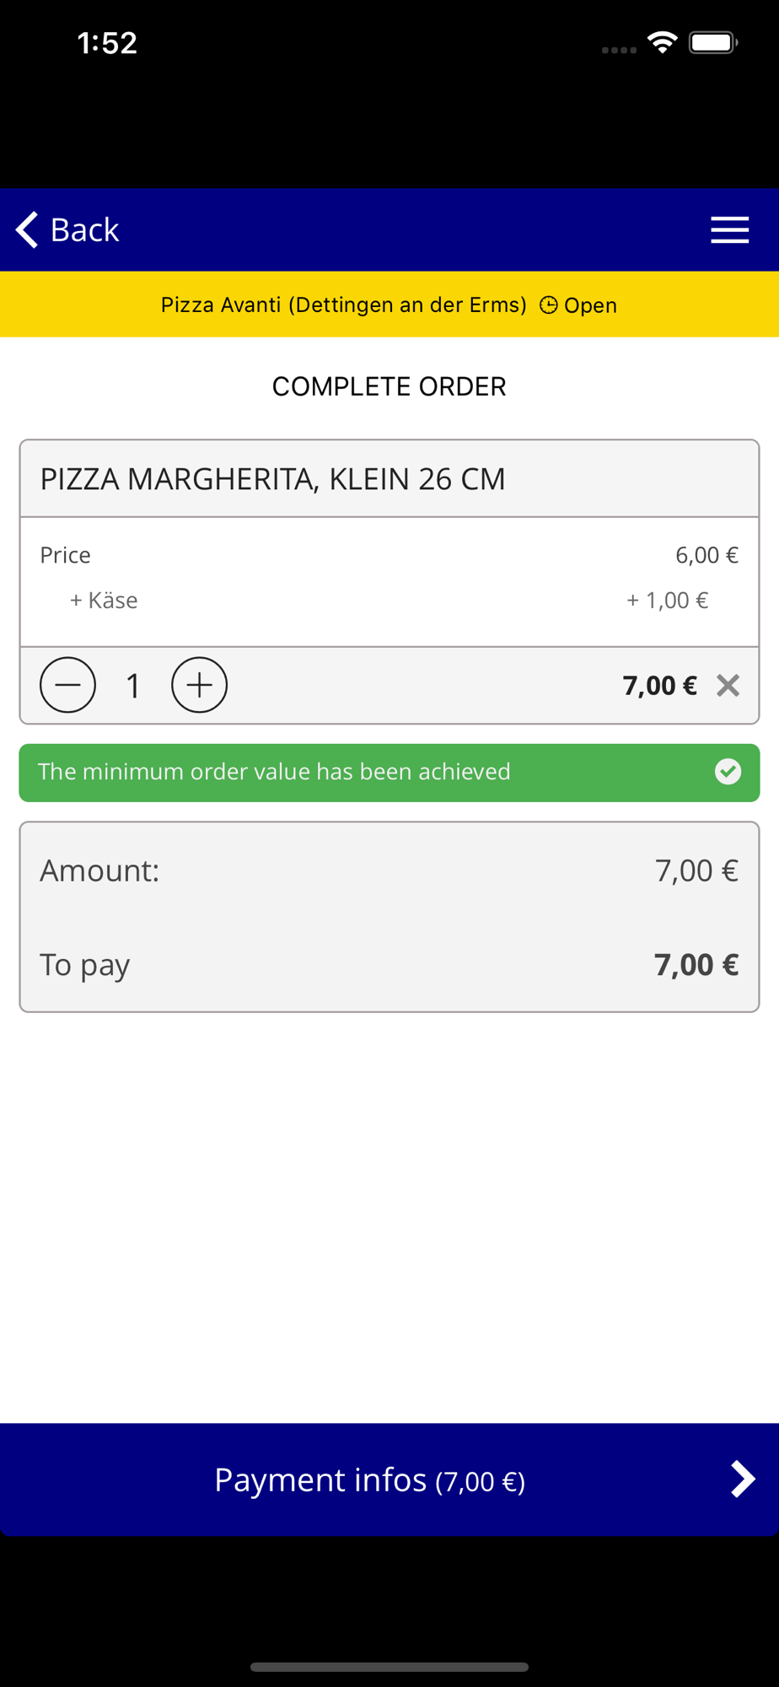
Task: Remove Pizza Margherita with the X icon
Action: pyautogui.click(x=728, y=686)
